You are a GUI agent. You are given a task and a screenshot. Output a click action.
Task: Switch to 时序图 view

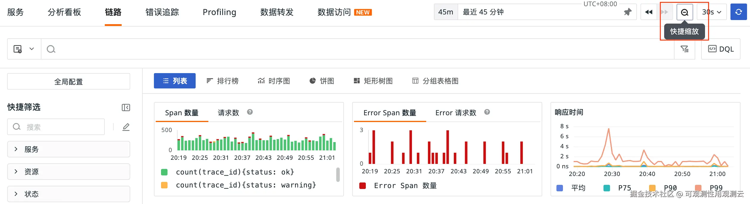(273, 81)
